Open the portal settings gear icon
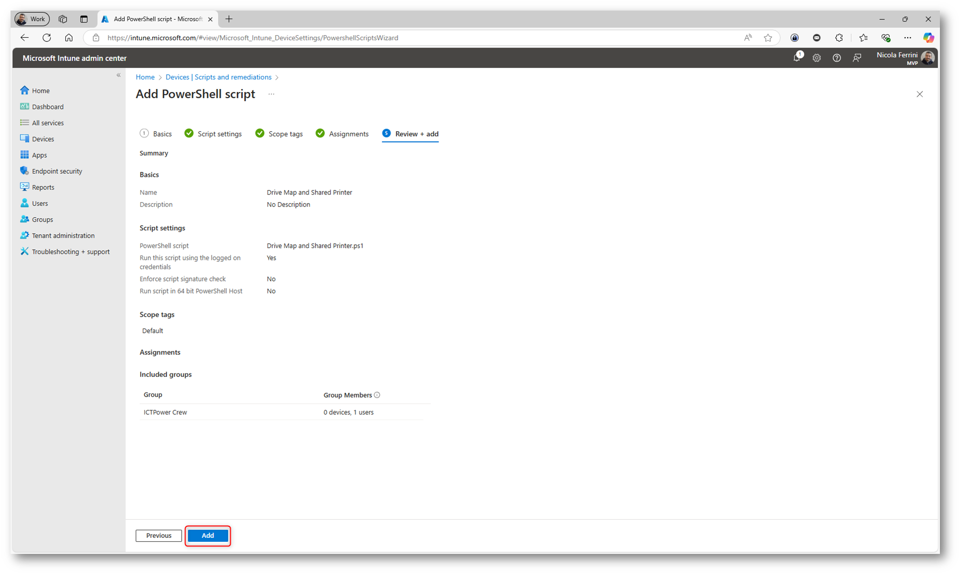The height and width of the screenshot is (575, 961). [817, 58]
